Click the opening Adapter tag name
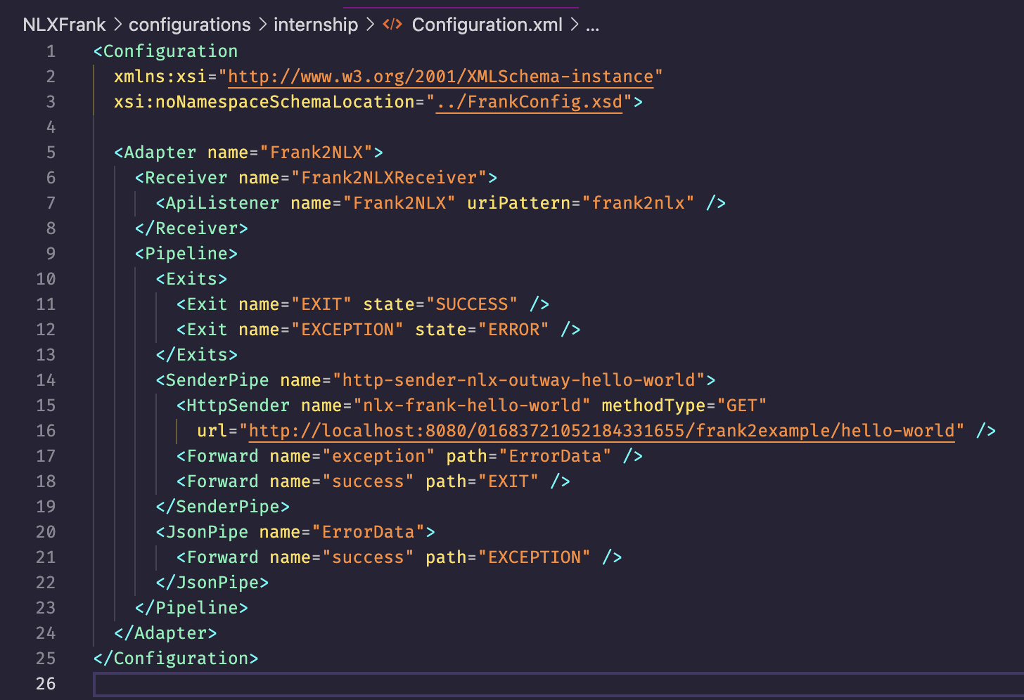The height and width of the screenshot is (700, 1024). [160, 153]
